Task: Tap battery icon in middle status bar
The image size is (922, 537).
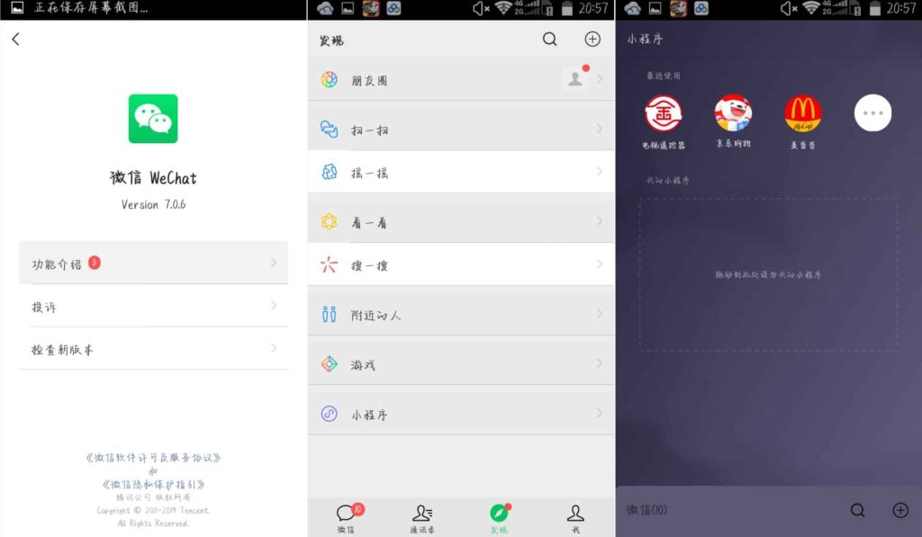Action: coord(567,8)
